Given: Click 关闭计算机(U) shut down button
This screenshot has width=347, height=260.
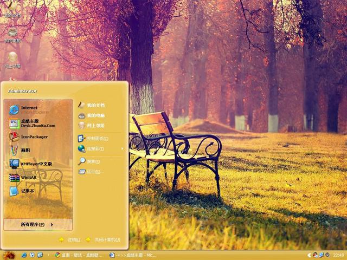Looking at the screenshot, I should tap(103, 239).
